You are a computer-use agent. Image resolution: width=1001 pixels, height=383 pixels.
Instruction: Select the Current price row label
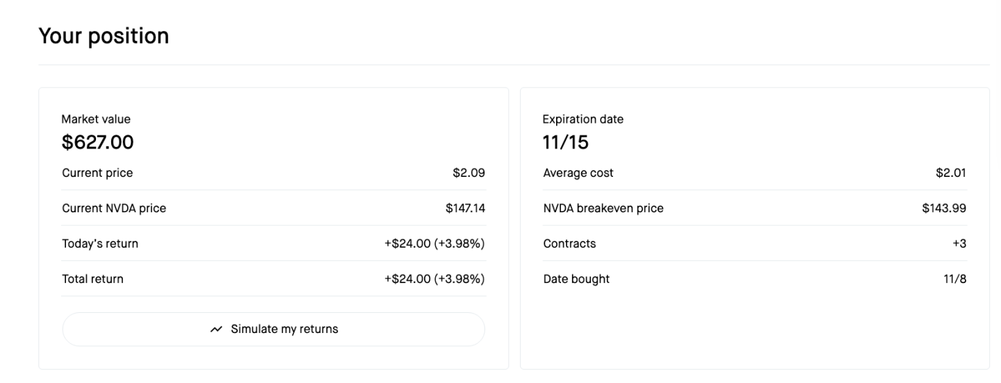(x=97, y=173)
